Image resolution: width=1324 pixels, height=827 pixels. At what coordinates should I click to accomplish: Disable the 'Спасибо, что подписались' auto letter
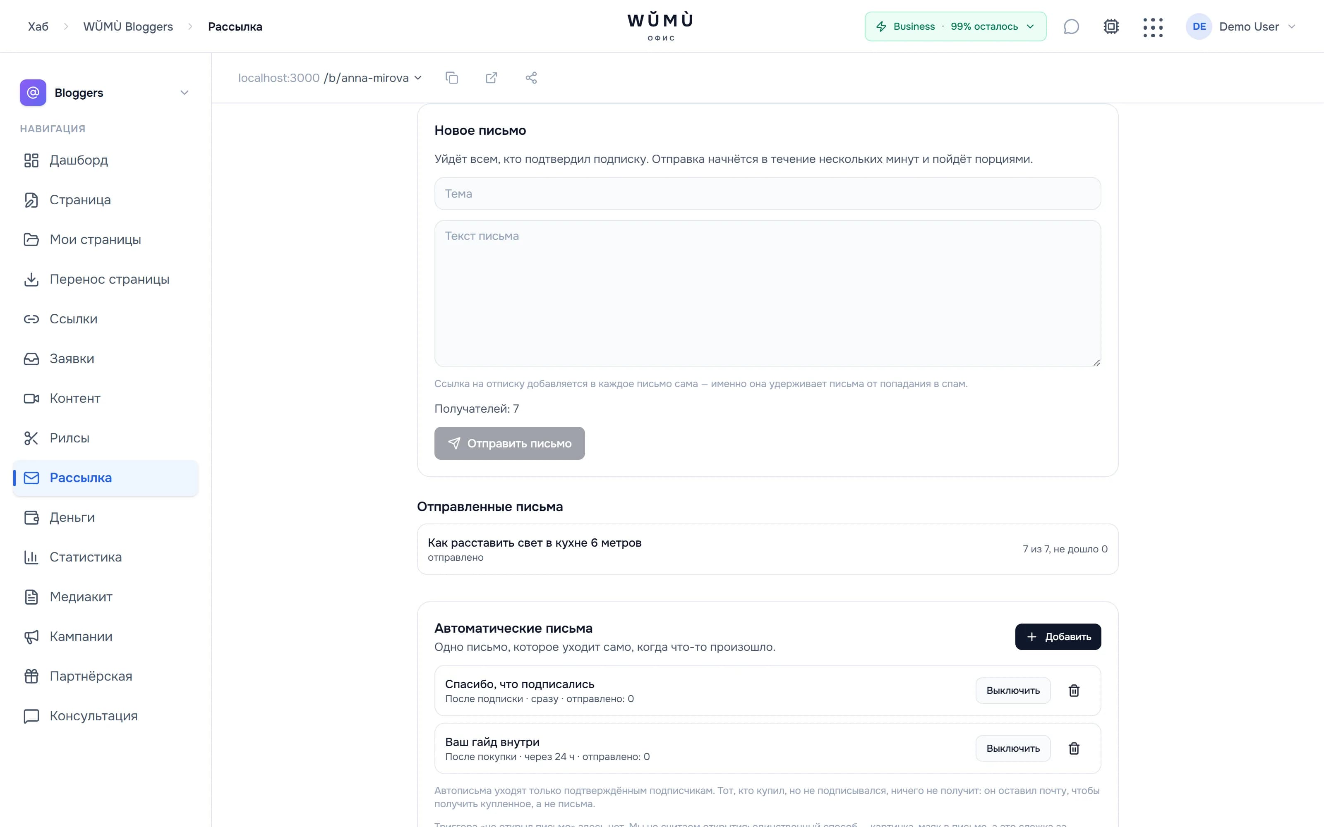(1013, 690)
